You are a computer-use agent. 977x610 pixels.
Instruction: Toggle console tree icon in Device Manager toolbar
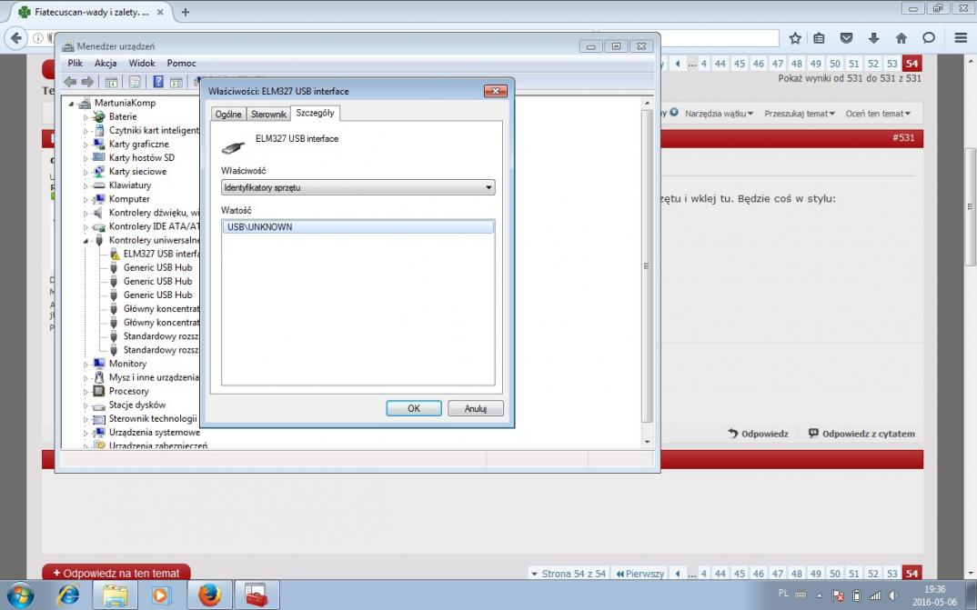[x=112, y=82]
